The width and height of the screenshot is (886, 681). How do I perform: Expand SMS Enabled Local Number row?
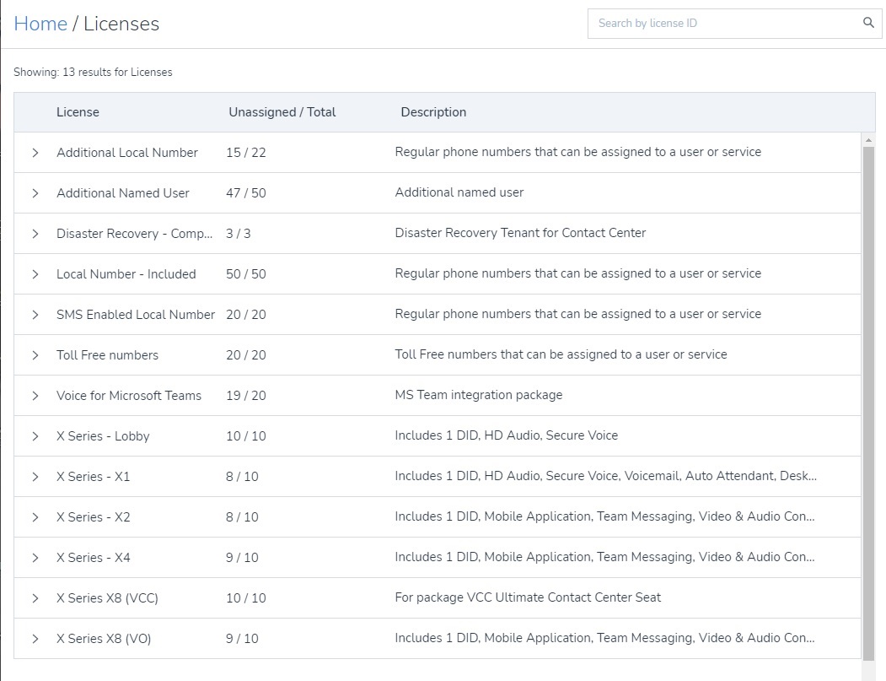35,315
